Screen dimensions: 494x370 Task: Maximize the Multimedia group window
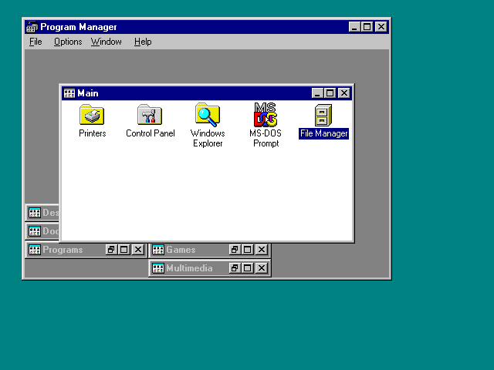(247, 268)
